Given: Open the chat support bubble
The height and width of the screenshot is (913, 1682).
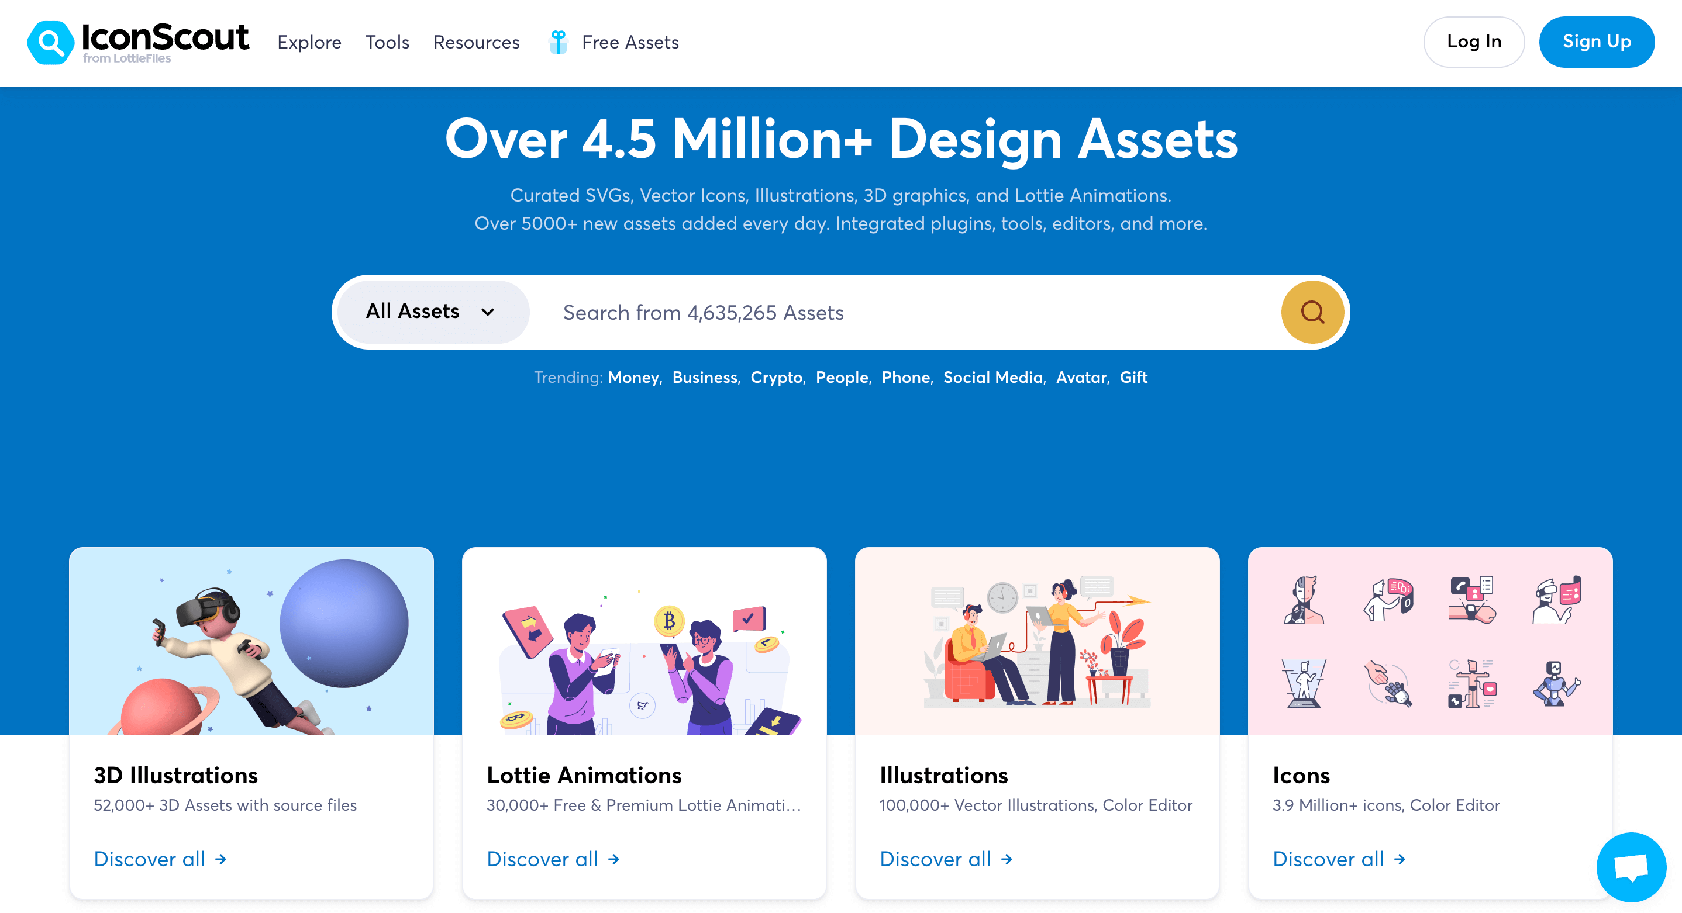Looking at the screenshot, I should (1631, 867).
